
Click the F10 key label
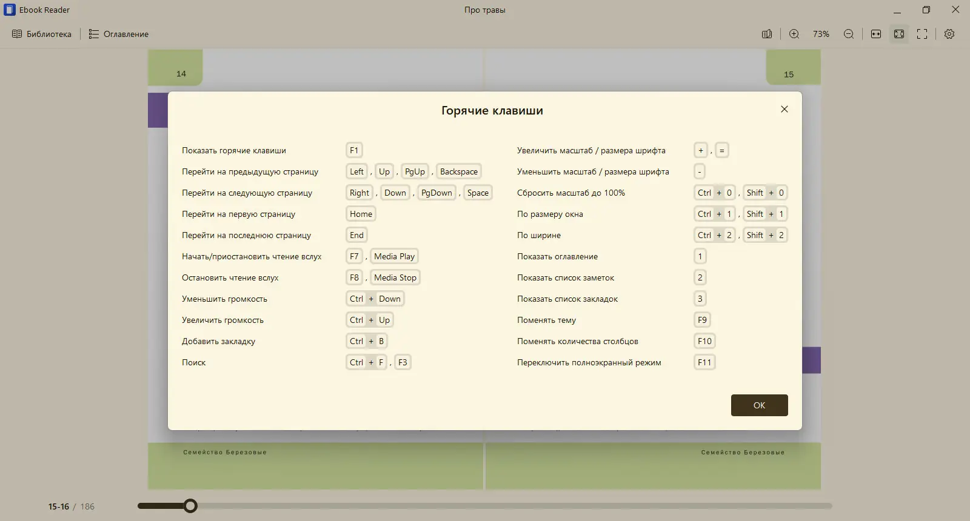704,341
